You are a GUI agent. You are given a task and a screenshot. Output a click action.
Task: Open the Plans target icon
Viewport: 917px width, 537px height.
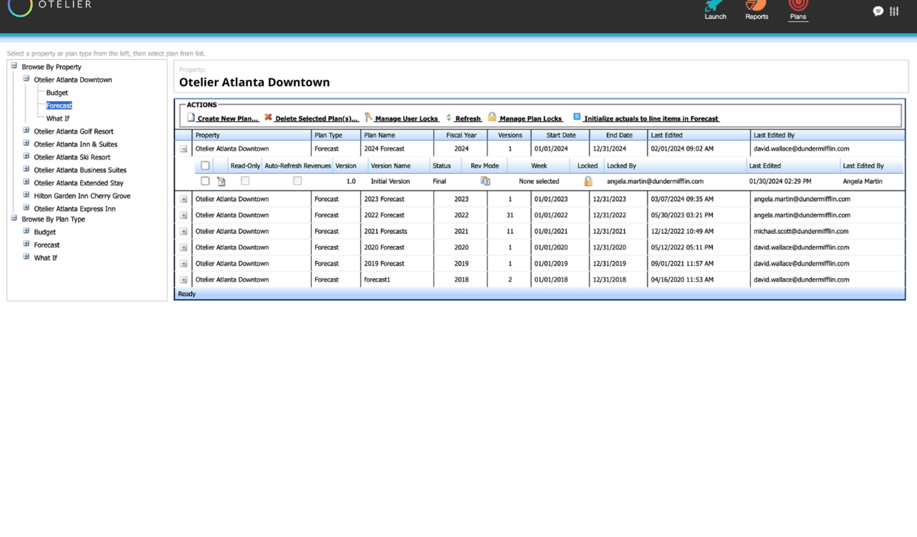point(798,5)
